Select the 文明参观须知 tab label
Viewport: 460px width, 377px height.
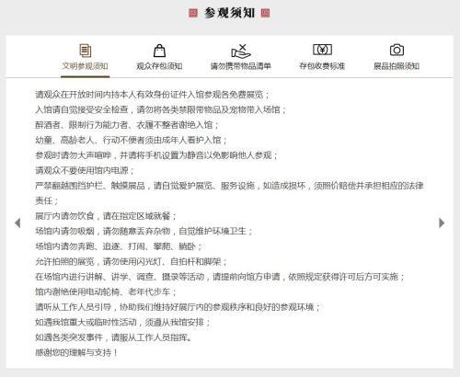coord(86,66)
